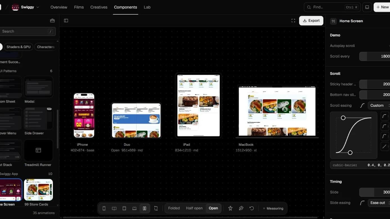
Task: Click the '1512×950 · xl' size label
Action: click(246, 150)
